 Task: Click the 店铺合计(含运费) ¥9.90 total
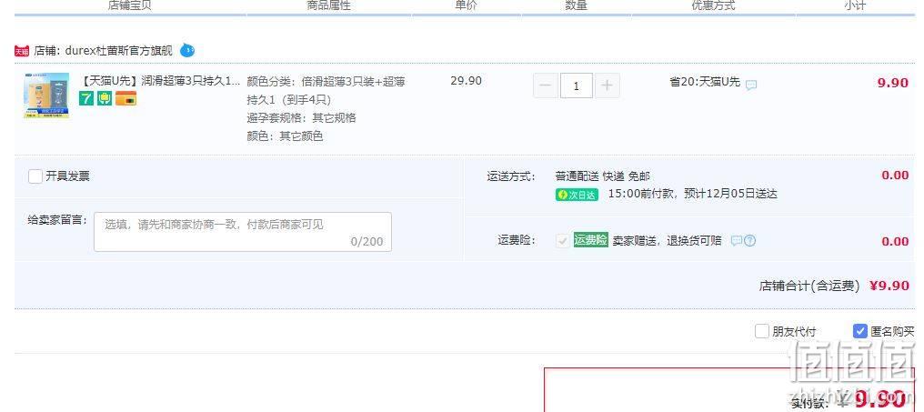click(834, 286)
